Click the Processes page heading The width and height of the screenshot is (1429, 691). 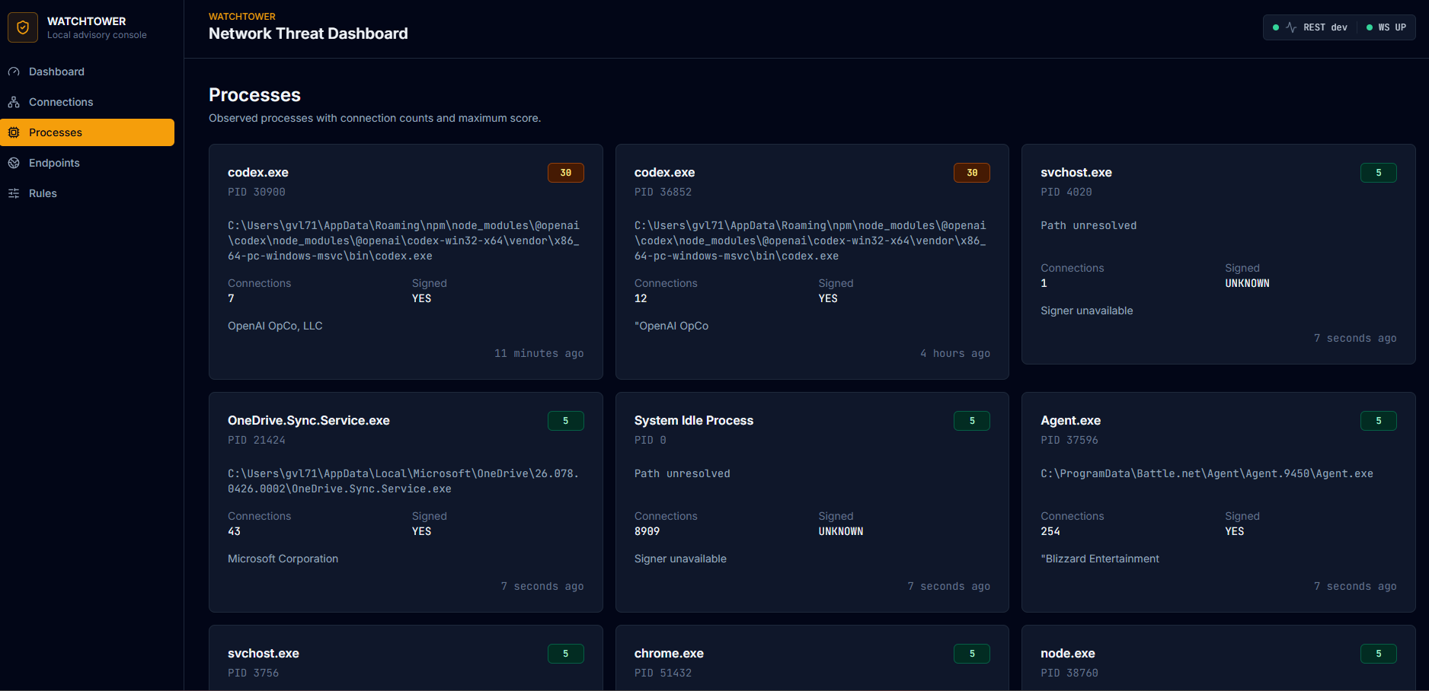click(254, 95)
